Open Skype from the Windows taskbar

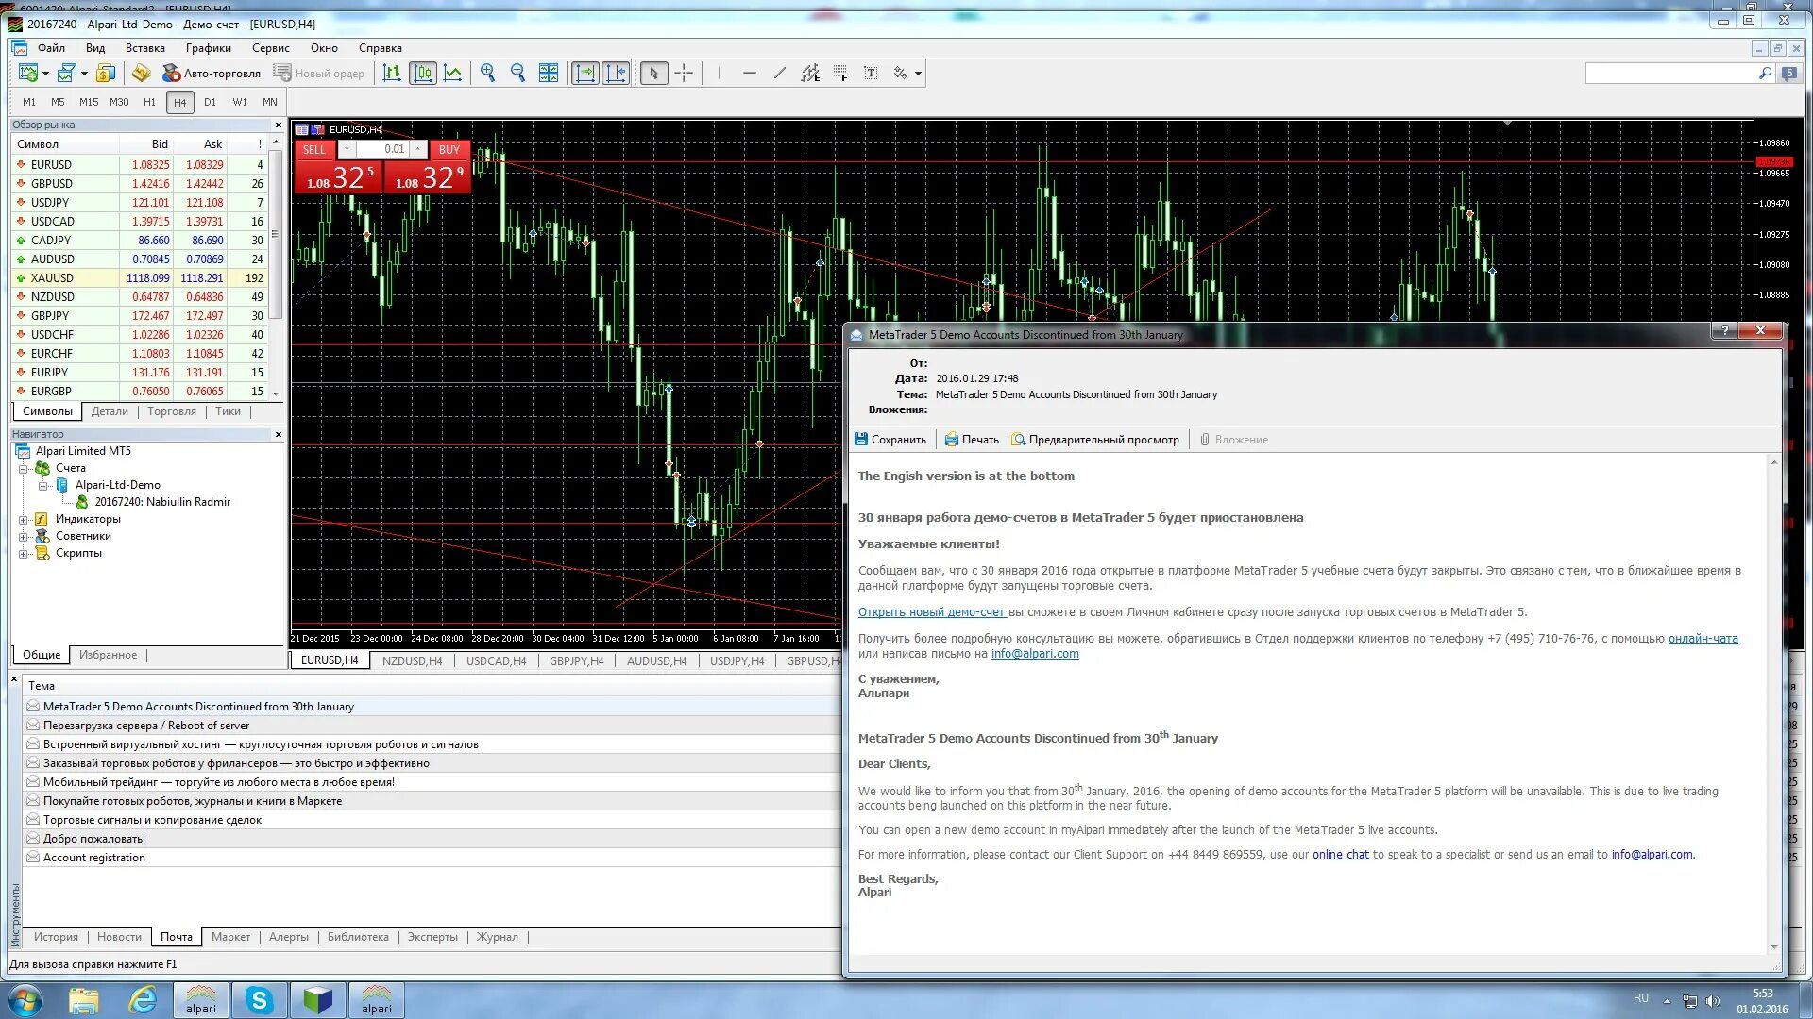pyautogui.click(x=259, y=1000)
